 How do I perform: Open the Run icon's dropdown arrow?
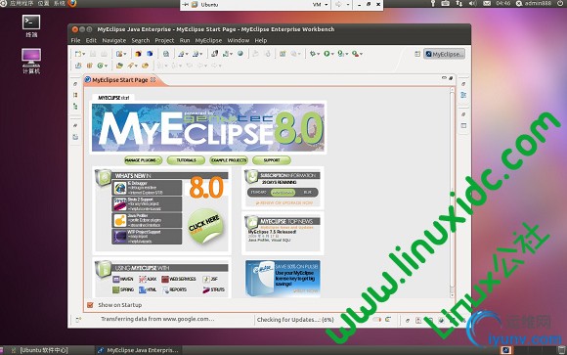coord(332,55)
